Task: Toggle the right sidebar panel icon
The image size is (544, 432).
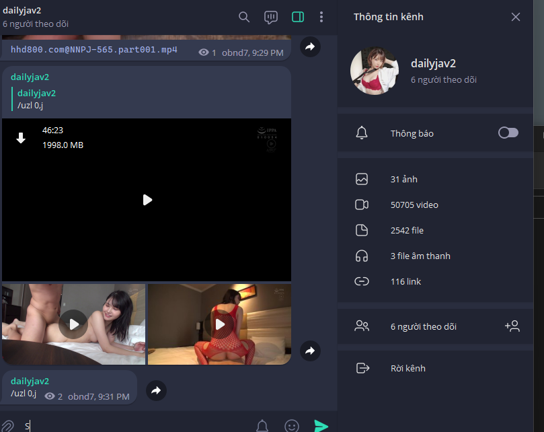Action: click(298, 17)
